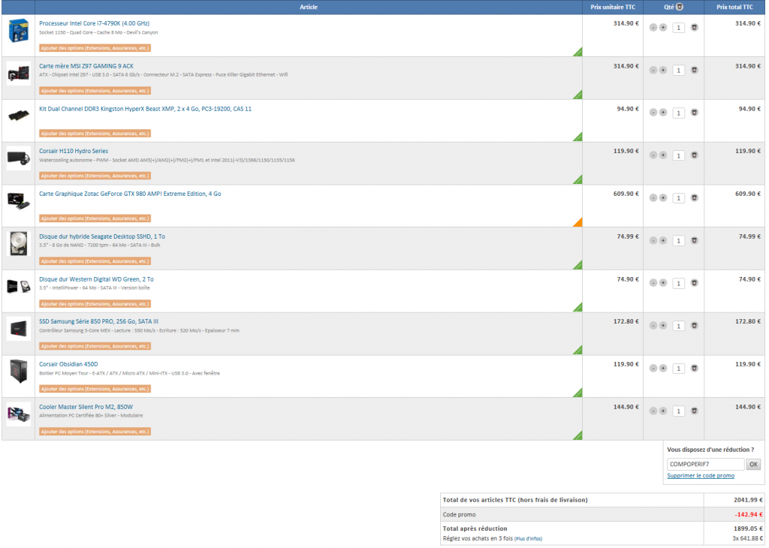Decrease quantity of Intel Core i7-4790K
The image size is (769, 548).
pyautogui.click(x=653, y=28)
